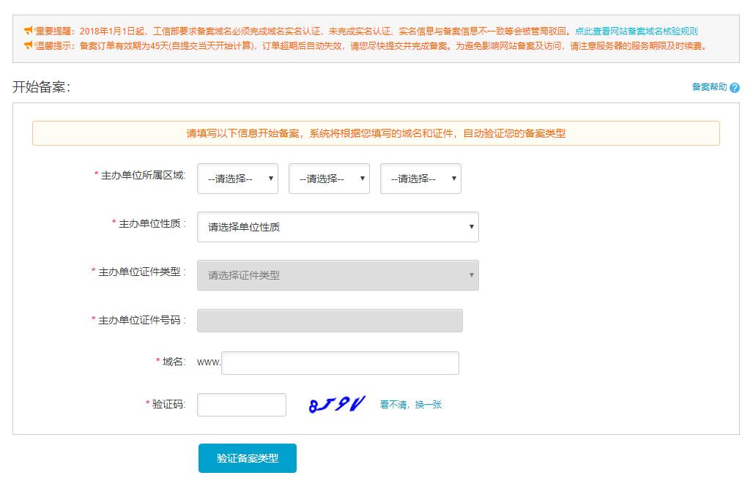Click the 验证备案类型 button
Viewport: 753px width, 478px height.
pyautogui.click(x=247, y=458)
